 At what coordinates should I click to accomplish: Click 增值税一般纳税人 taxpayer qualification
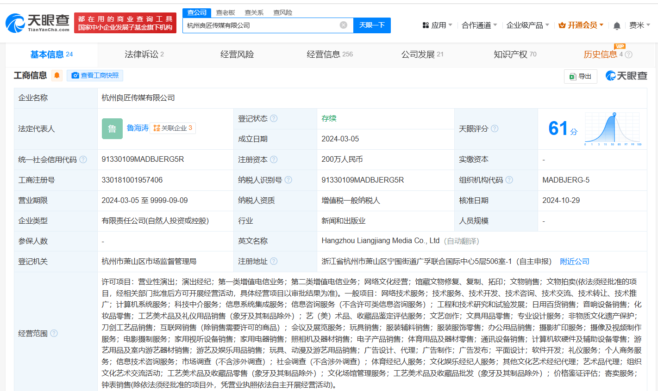(x=351, y=200)
